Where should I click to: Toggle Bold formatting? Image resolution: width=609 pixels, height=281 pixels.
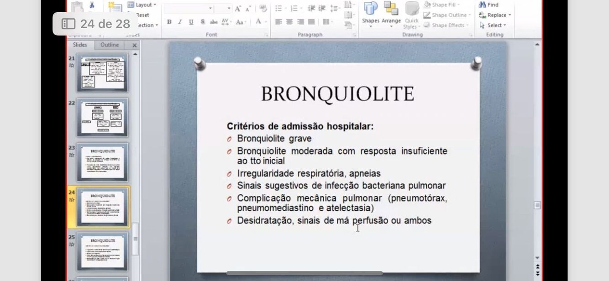(169, 22)
